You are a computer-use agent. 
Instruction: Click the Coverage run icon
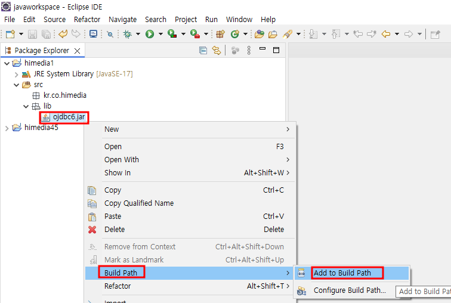(x=172, y=34)
